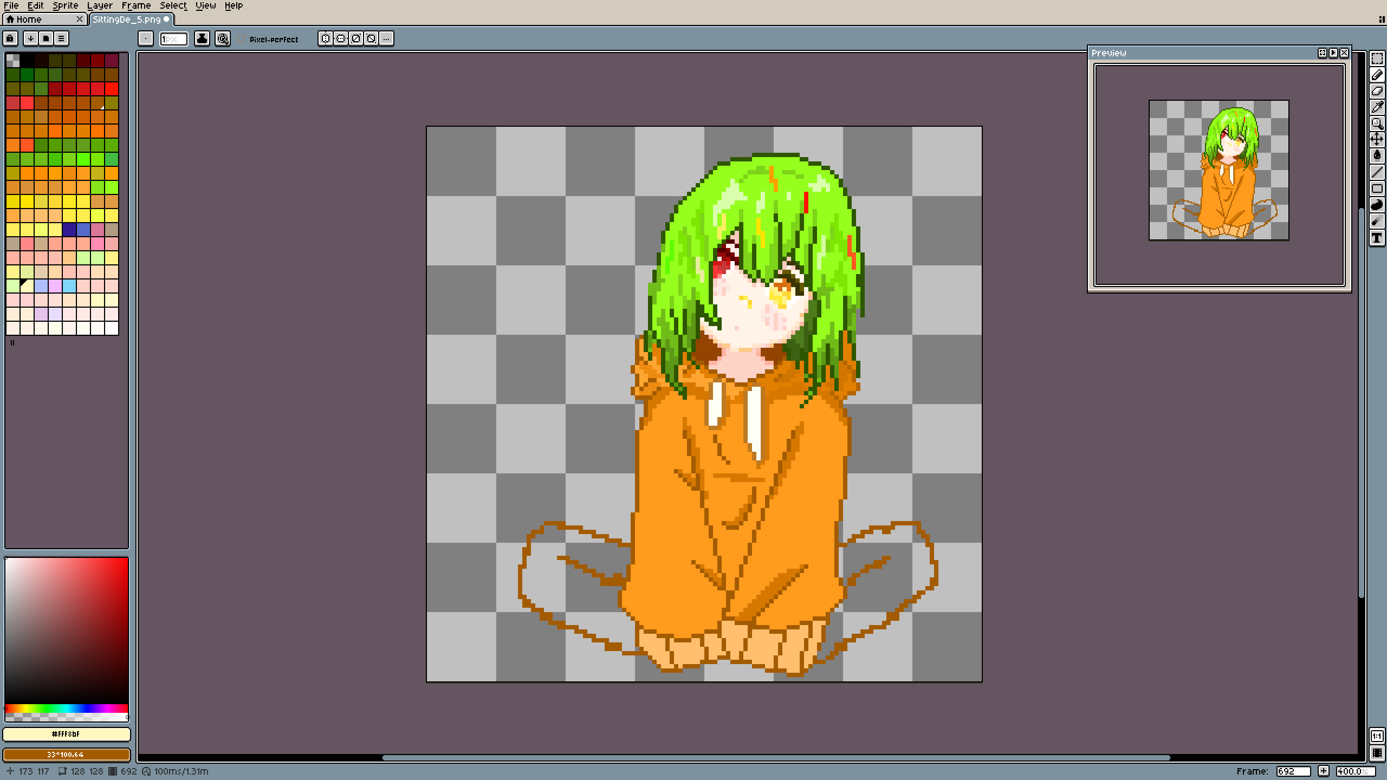
Task: Open the File menu
Action: coord(11,5)
